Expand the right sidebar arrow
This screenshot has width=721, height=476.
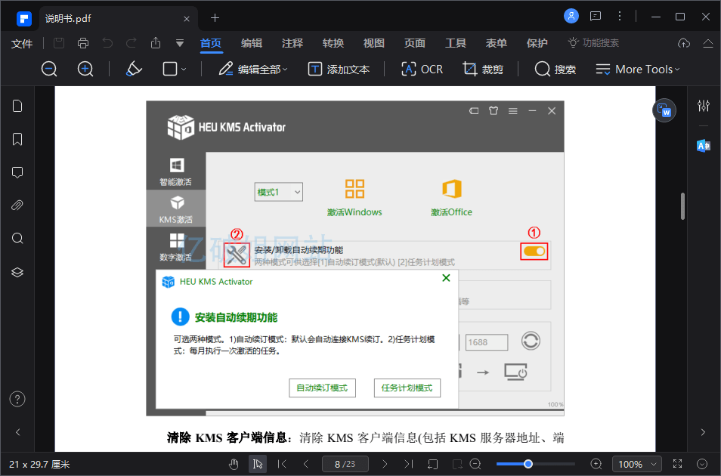click(703, 432)
